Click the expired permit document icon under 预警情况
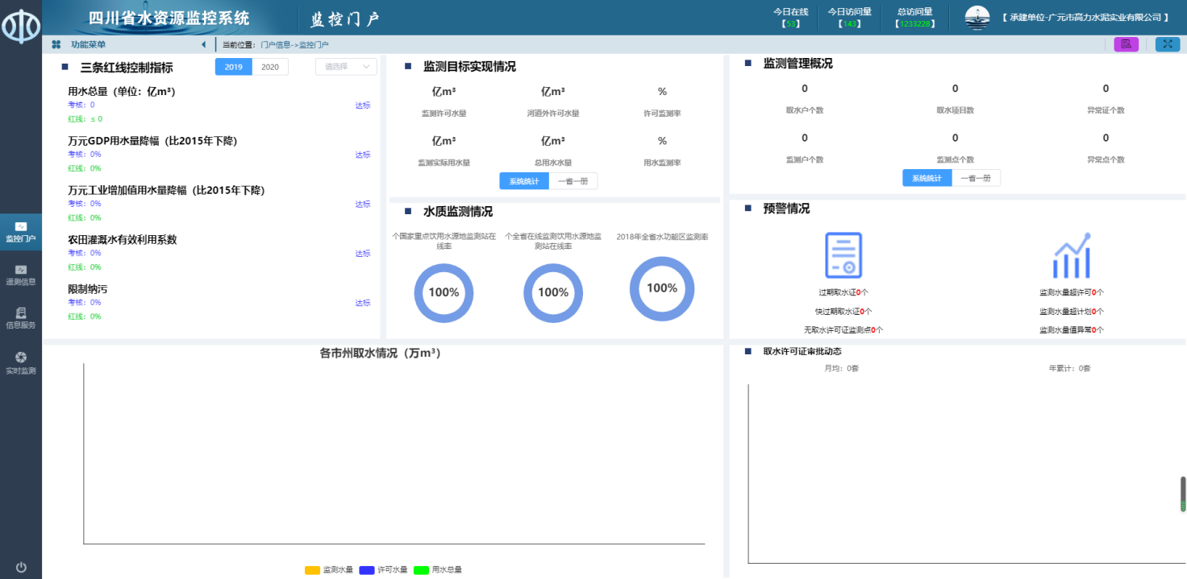 coord(843,256)
